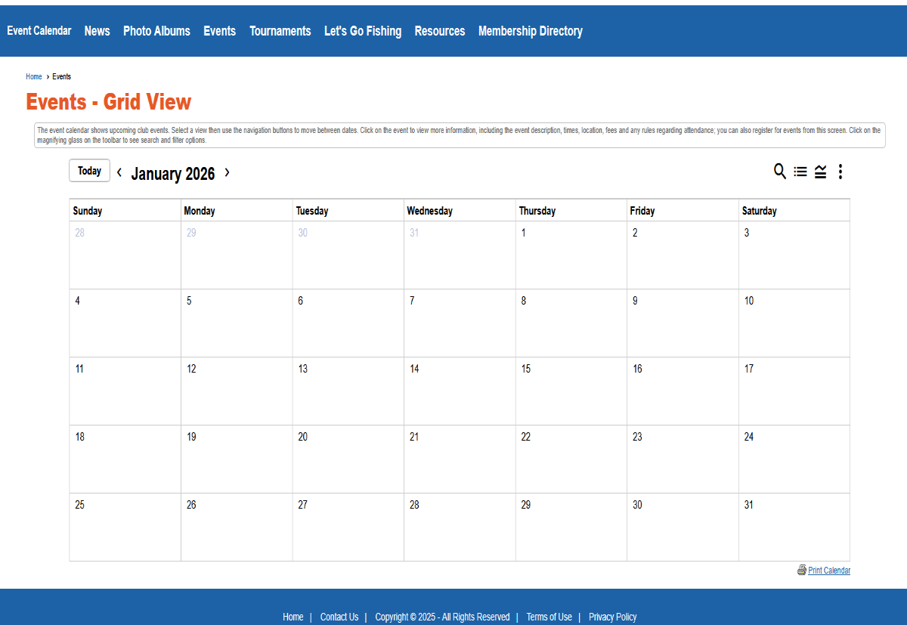Go to Membership Directory page
907x625 pixels.
point(530,31)
